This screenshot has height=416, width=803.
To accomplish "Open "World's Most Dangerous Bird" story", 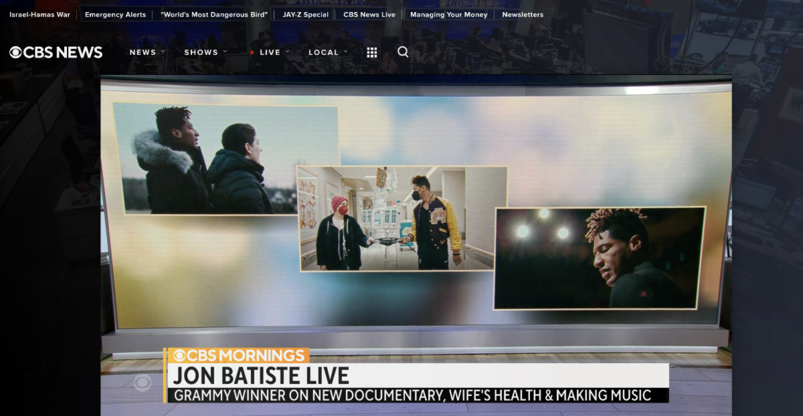I will tap(214, 15).
